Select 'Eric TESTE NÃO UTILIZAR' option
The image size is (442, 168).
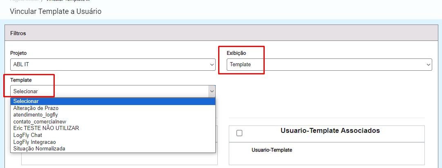113,128
